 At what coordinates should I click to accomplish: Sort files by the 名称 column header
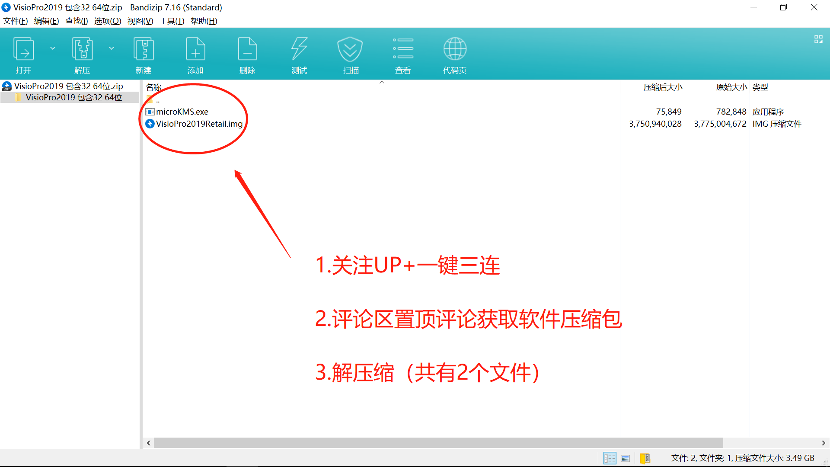tap(154, 87)
